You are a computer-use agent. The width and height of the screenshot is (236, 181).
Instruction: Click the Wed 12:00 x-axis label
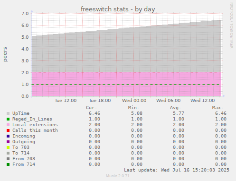coord(202,101)
